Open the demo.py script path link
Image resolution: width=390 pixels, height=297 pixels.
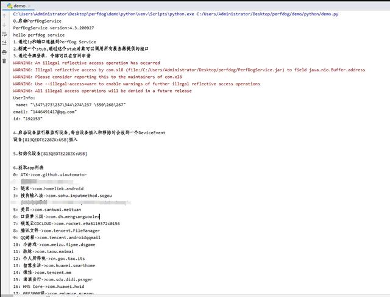pos(268,14)
